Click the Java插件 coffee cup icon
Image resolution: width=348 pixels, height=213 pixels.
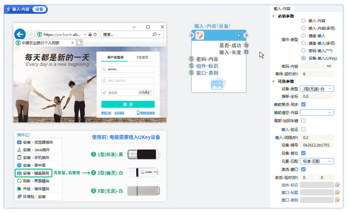pos(19,150)
